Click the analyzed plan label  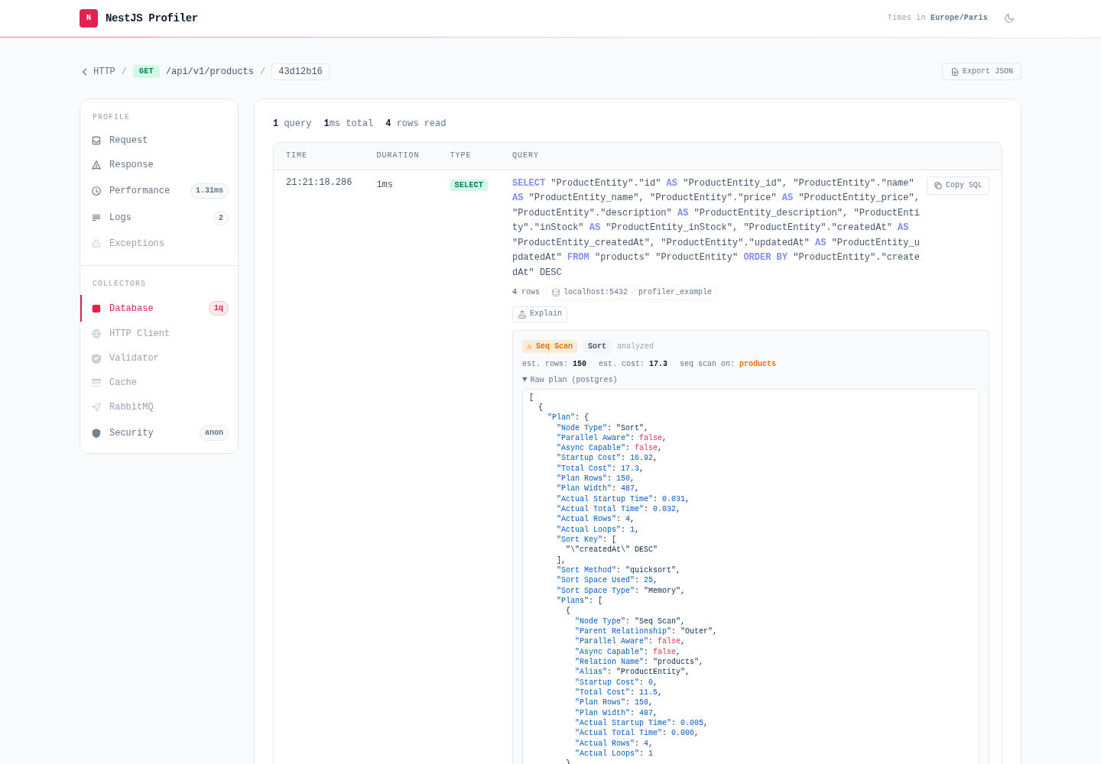pos(635,347)
